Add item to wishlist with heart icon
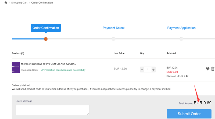215x119 pixels. [207, 69]
